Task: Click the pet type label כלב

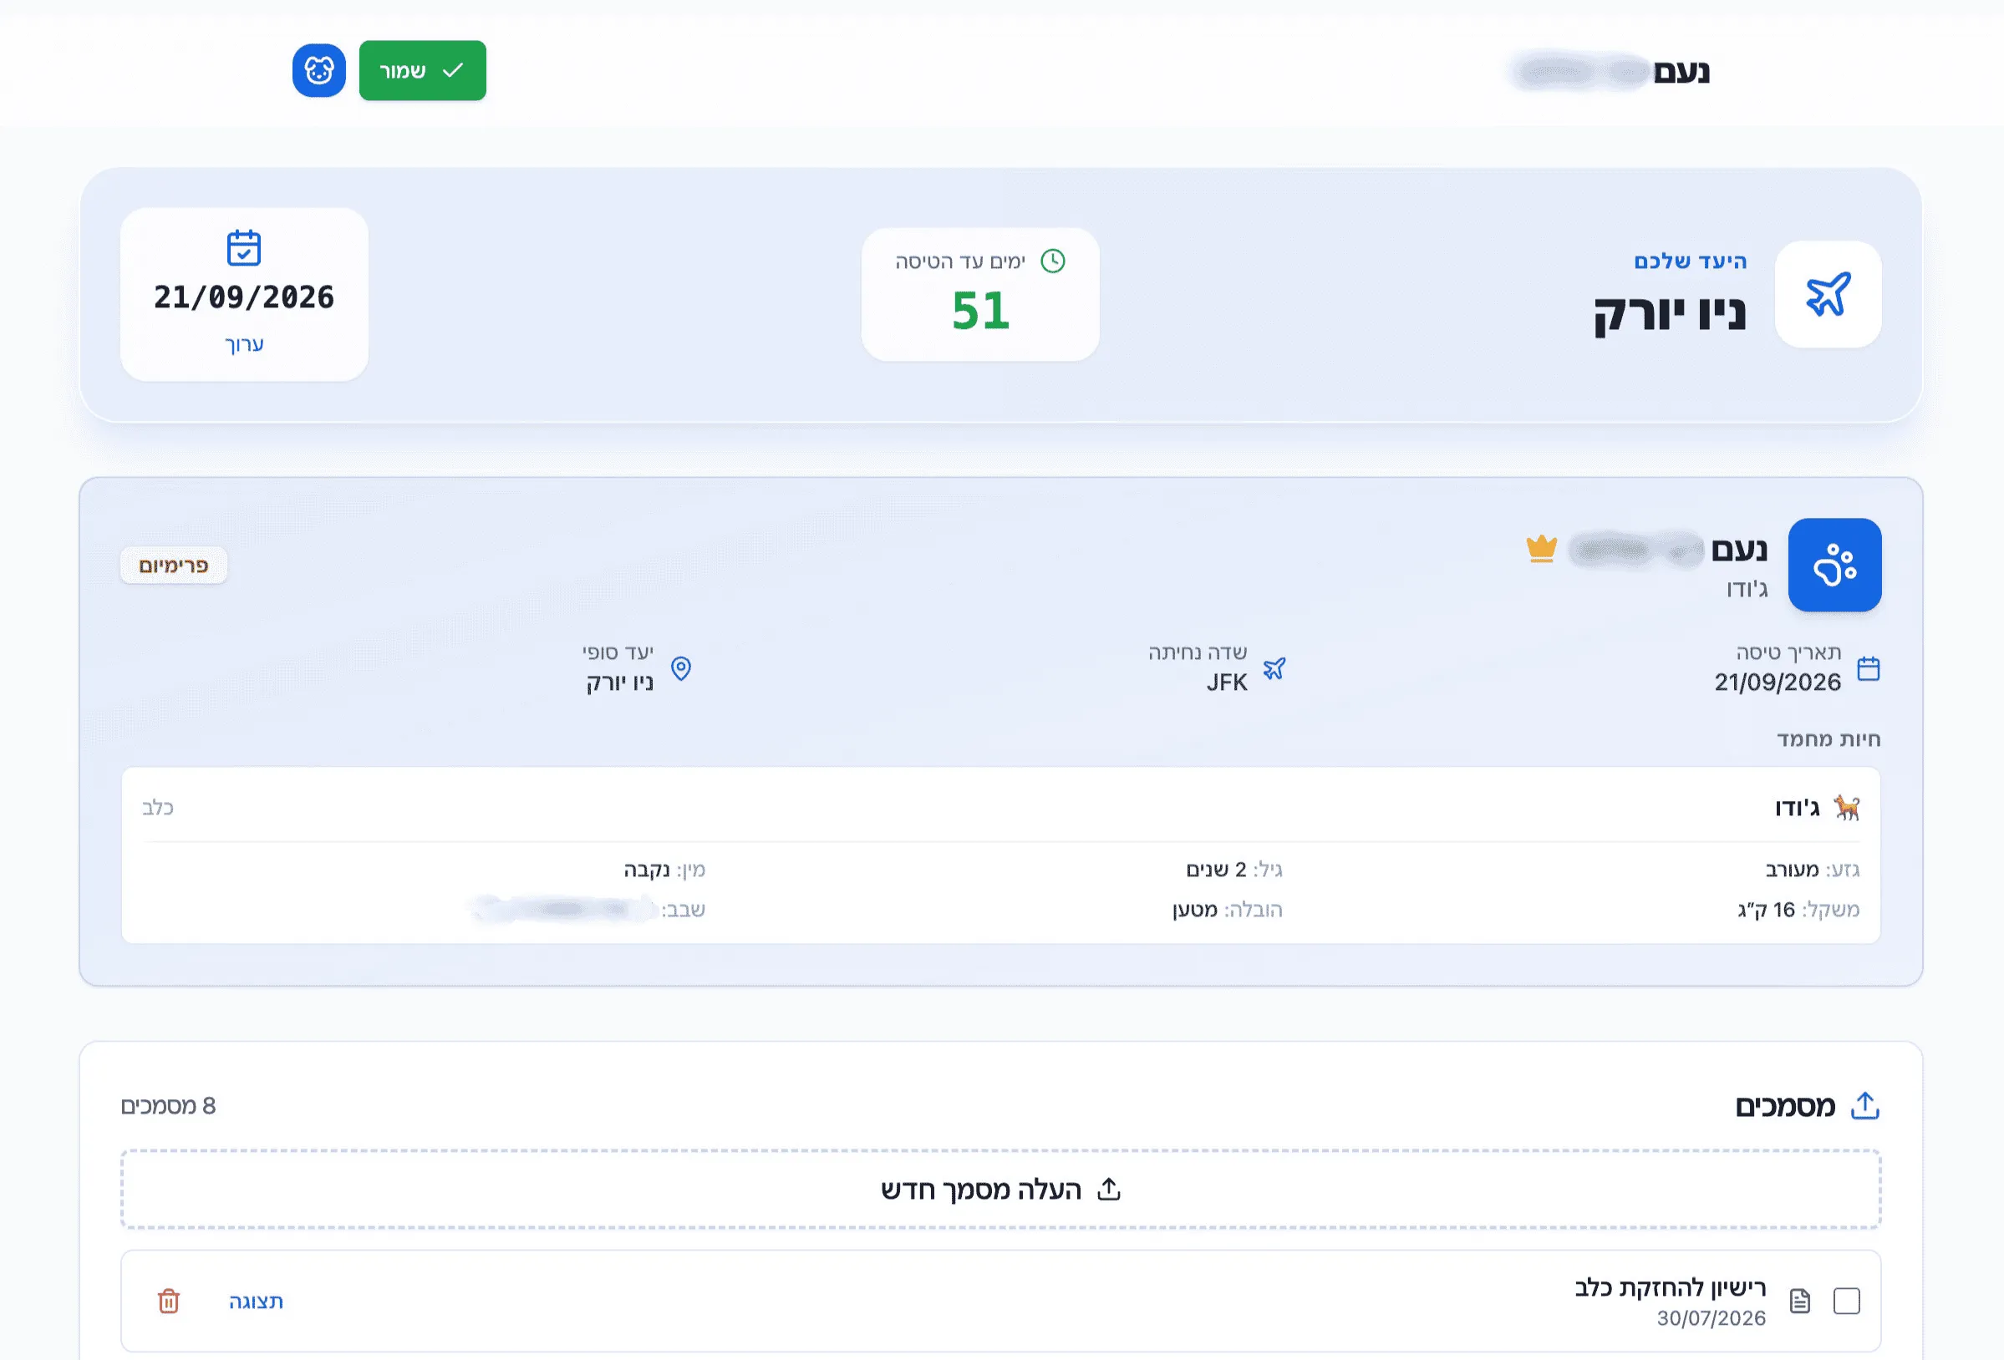Action: 158,808
